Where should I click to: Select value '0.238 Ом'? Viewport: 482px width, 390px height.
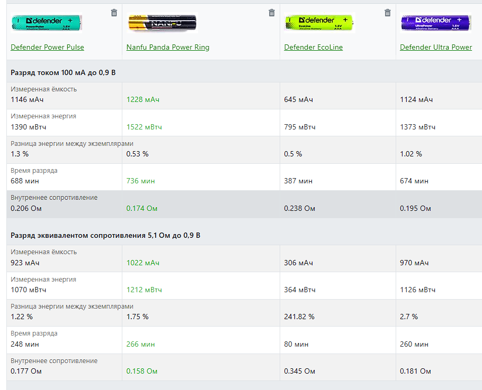coord(299,209)
